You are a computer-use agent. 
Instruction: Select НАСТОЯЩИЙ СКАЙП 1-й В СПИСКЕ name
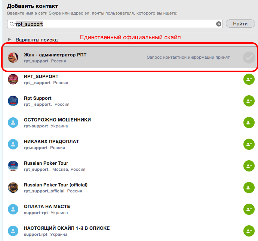pos(67,228)
